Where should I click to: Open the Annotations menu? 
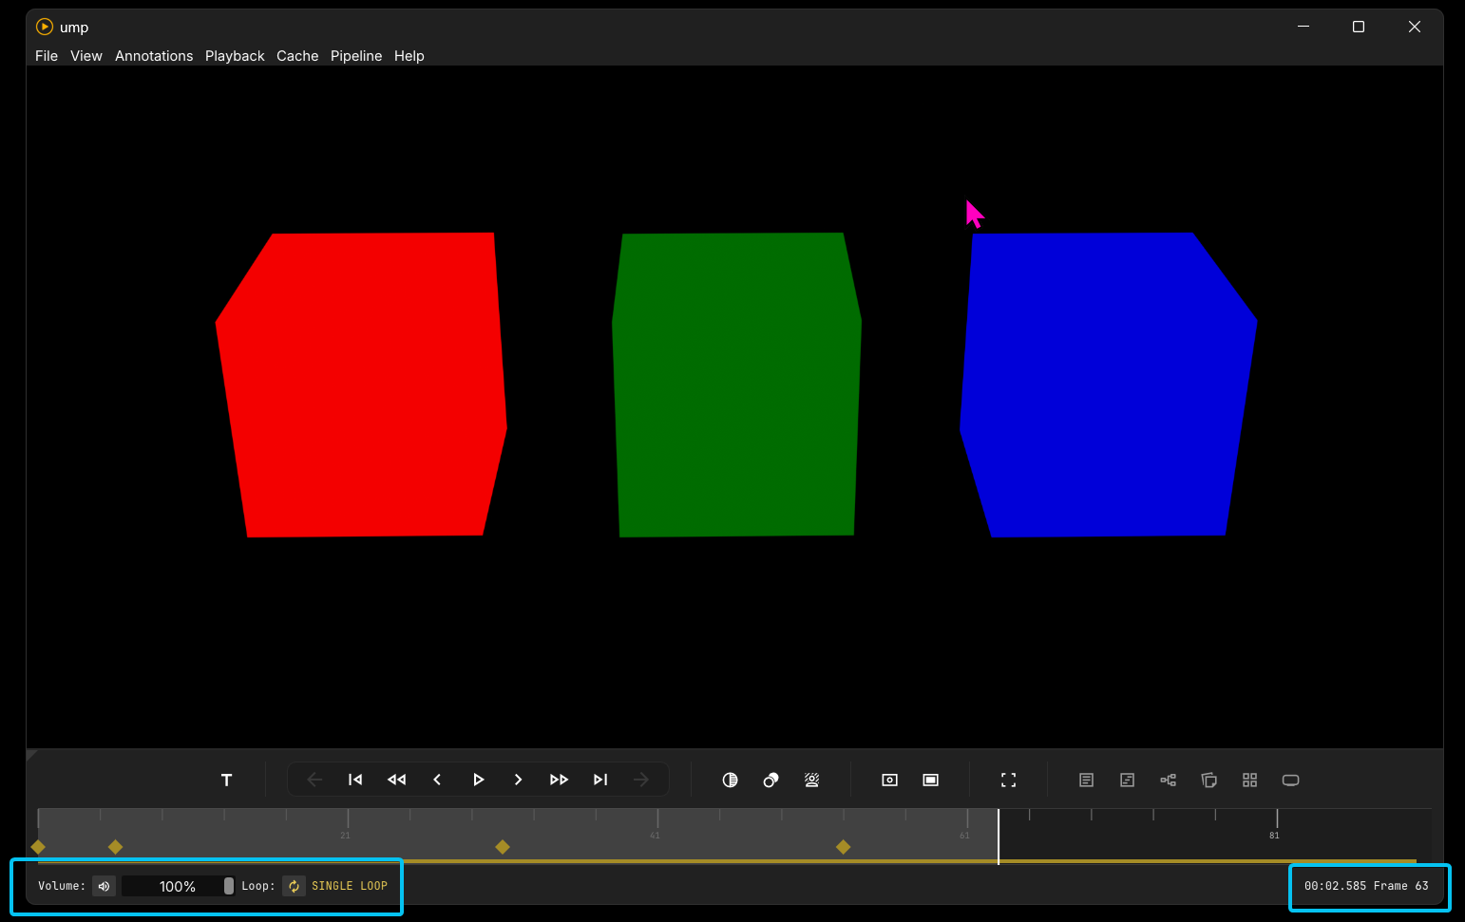coord(154,56)
